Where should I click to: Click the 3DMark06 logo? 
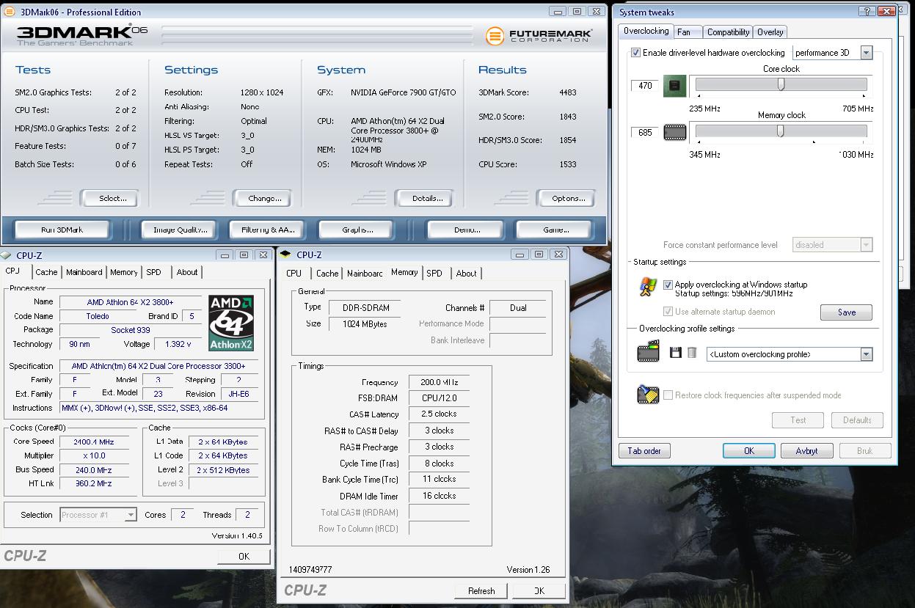81,34
